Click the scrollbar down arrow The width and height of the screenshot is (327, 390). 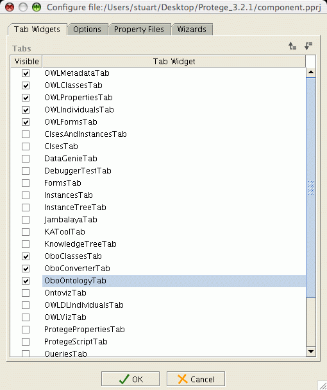coord(311,351)
